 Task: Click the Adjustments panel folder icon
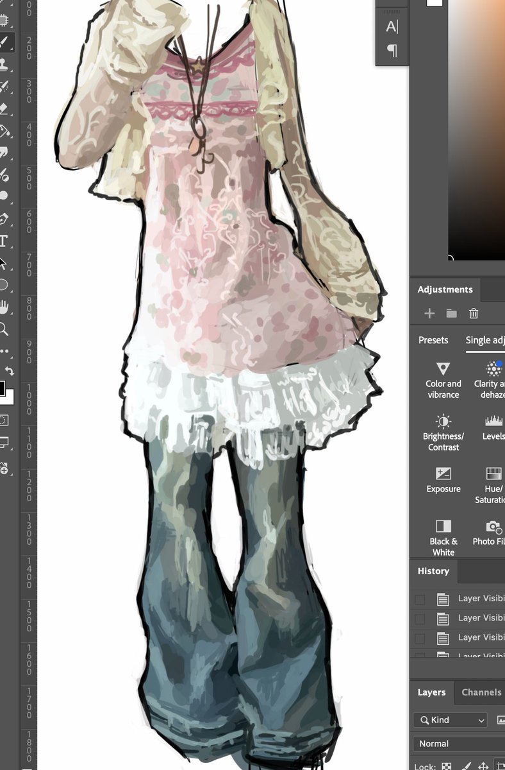(x=452, y=313)
